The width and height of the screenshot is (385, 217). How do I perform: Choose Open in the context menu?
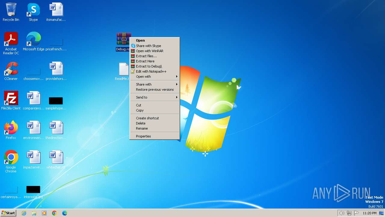155,40
